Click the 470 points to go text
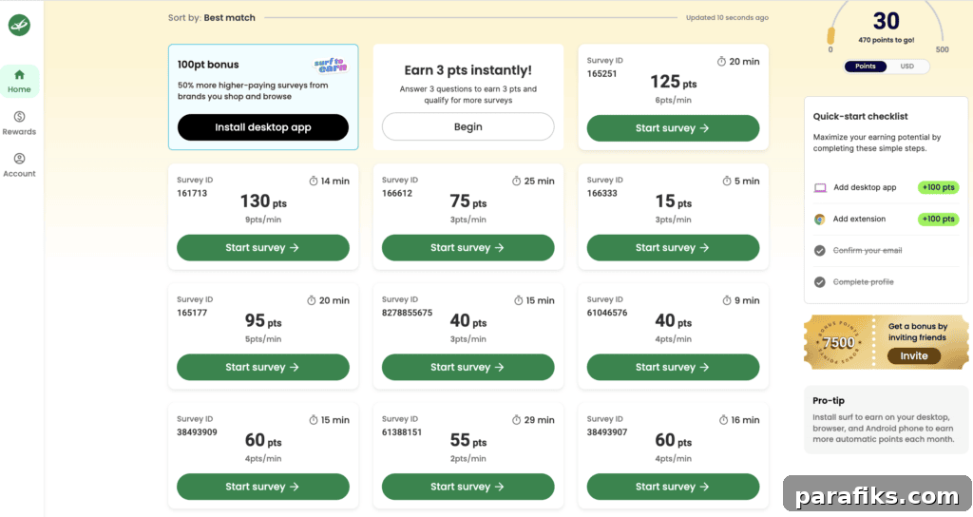 coord(886,40)
